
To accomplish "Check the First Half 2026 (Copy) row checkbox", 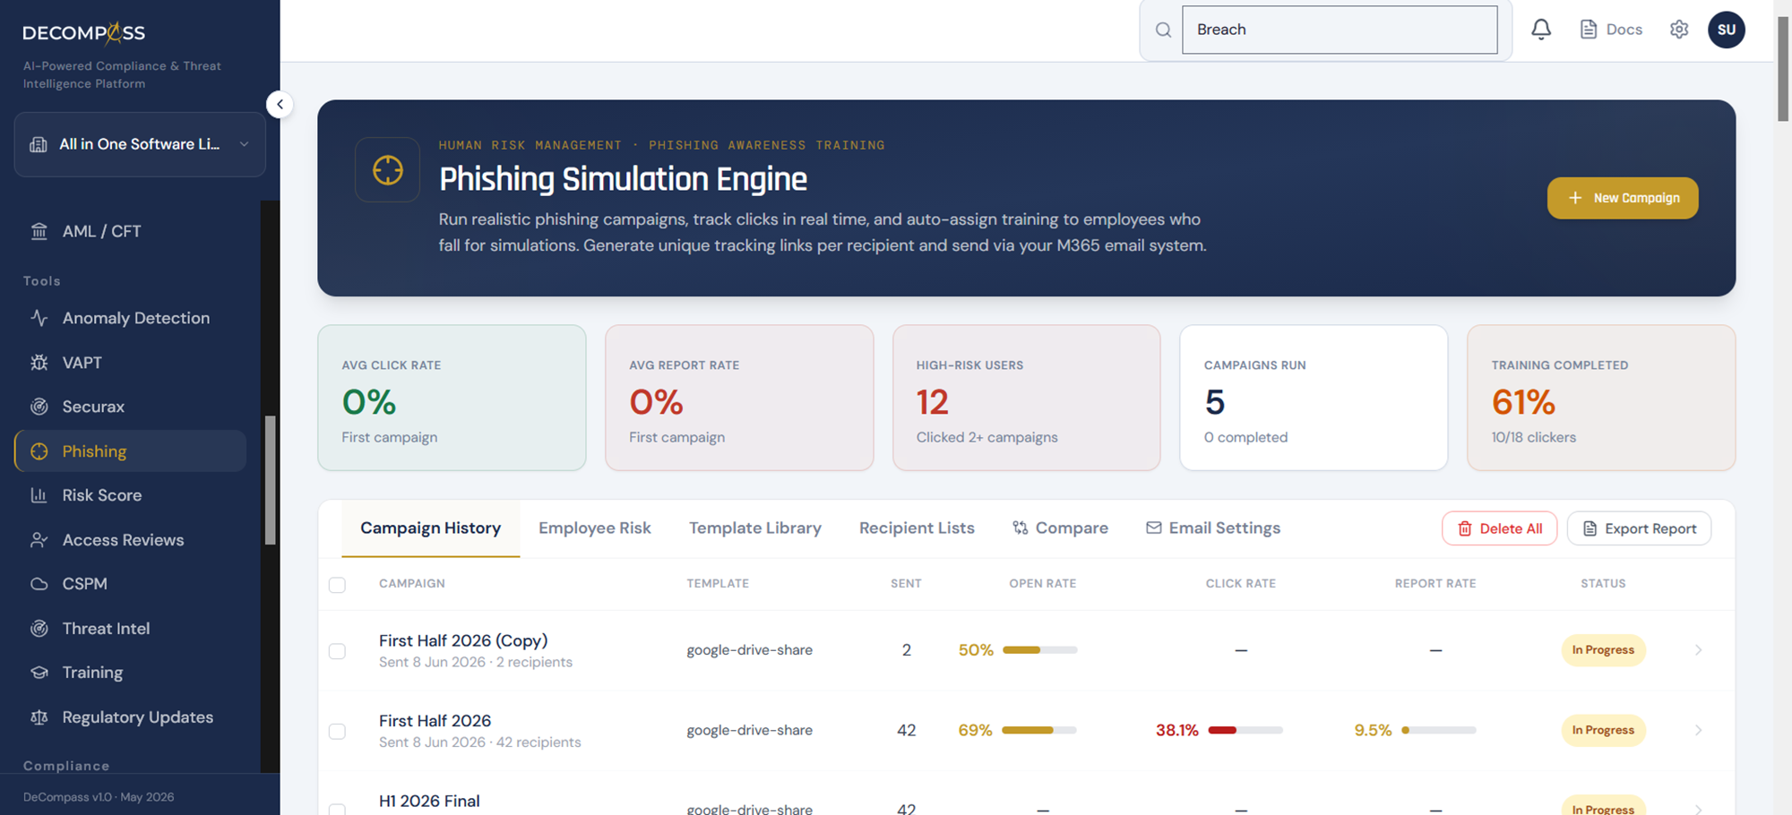I will [x=337, y=651].
